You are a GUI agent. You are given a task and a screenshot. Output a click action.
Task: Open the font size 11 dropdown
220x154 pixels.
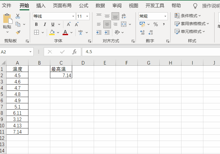pos(87,16)
